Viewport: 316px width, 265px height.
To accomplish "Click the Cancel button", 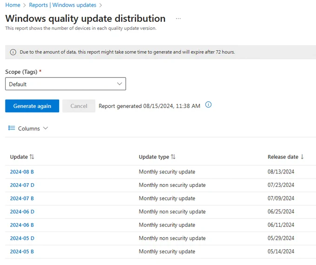I will (x=79, y=106).
